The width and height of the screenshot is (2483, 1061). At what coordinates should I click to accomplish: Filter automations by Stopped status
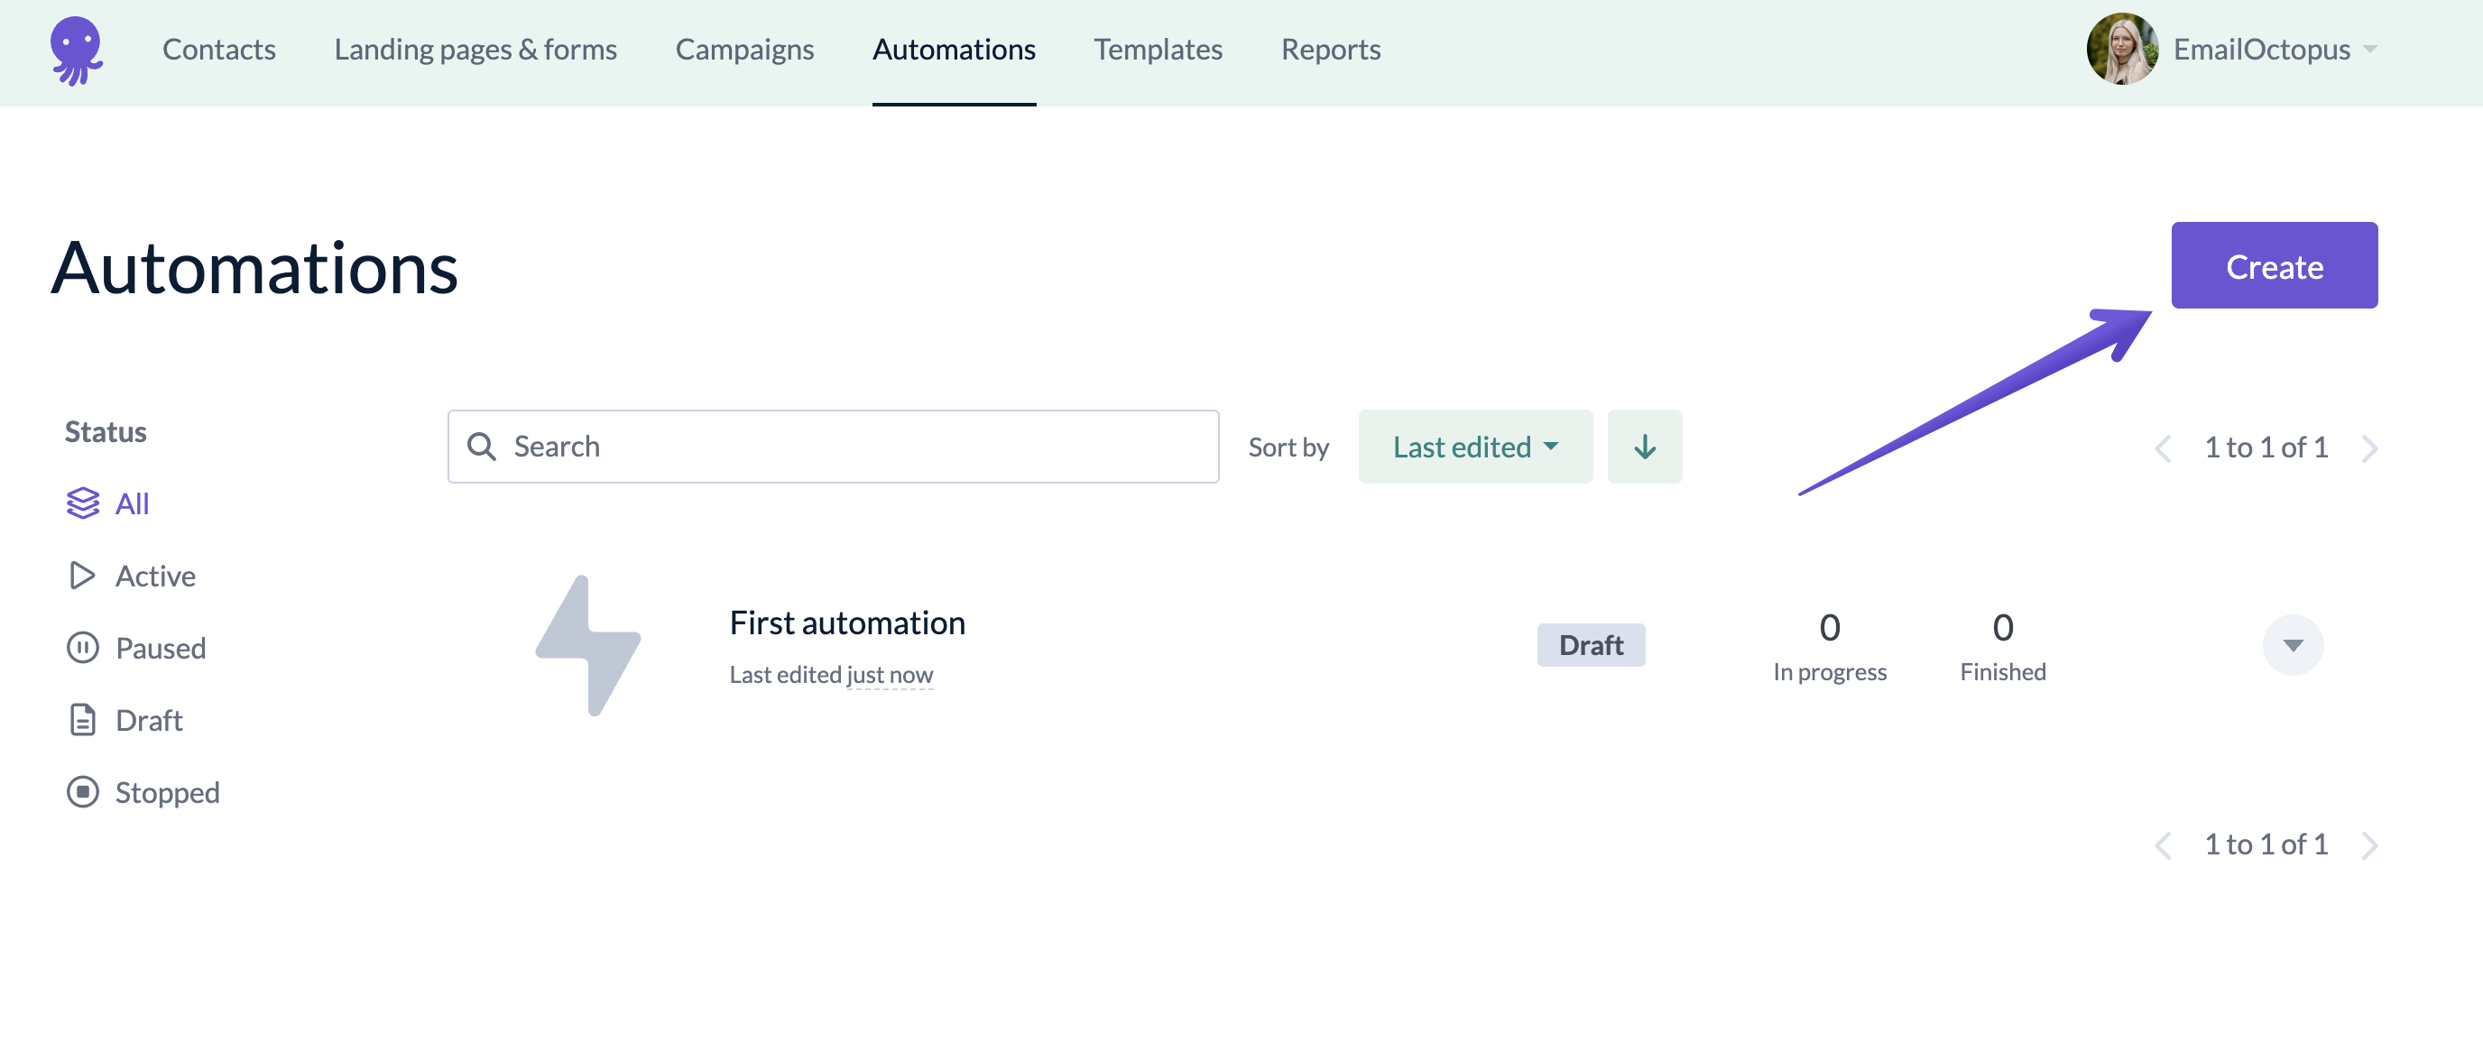[143, 792]
